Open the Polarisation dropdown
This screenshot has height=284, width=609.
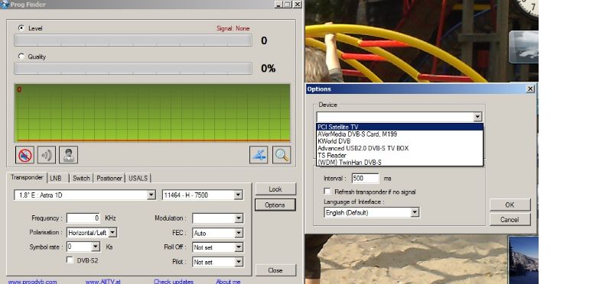(112, 233)
